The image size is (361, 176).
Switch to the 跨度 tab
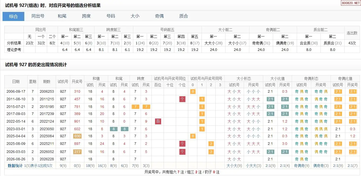click(86, 16)
